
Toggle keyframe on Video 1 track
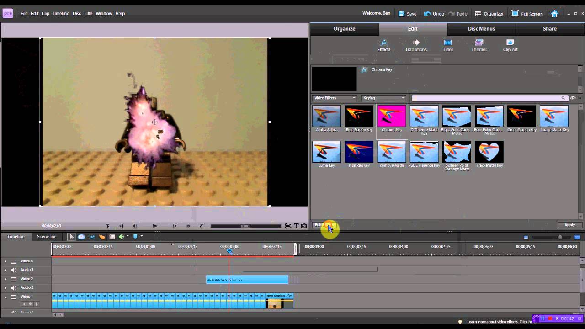point(30,304)
